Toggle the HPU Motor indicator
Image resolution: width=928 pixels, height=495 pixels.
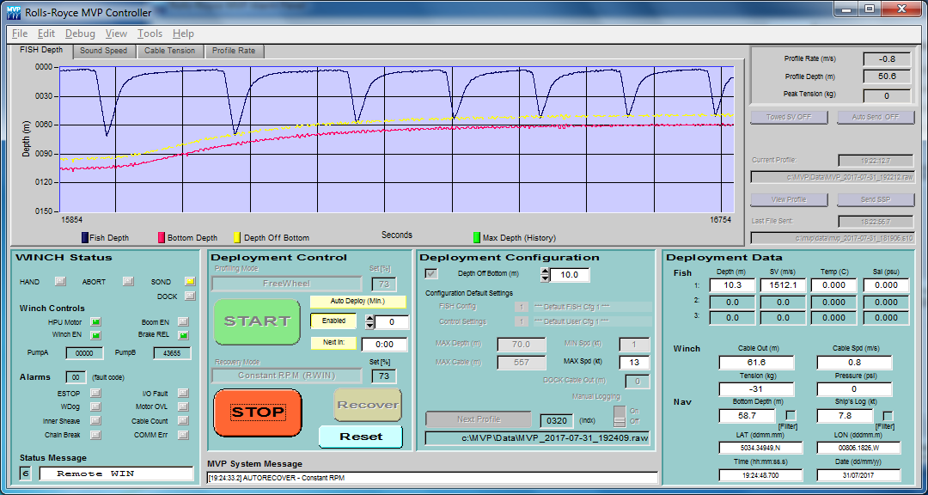pos(95,322)
